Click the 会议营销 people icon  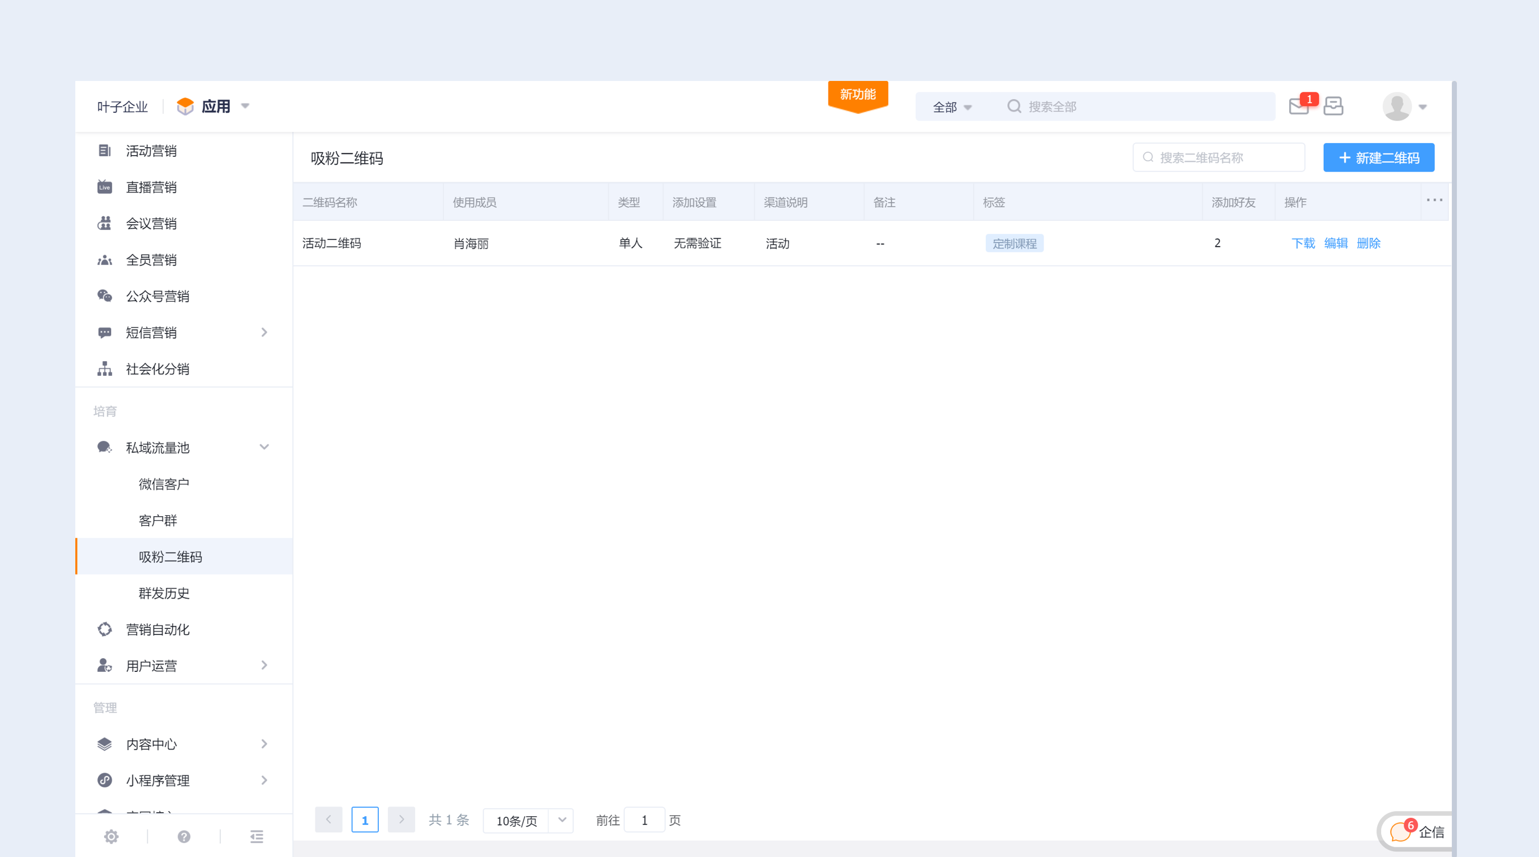(x=105, y=224)
